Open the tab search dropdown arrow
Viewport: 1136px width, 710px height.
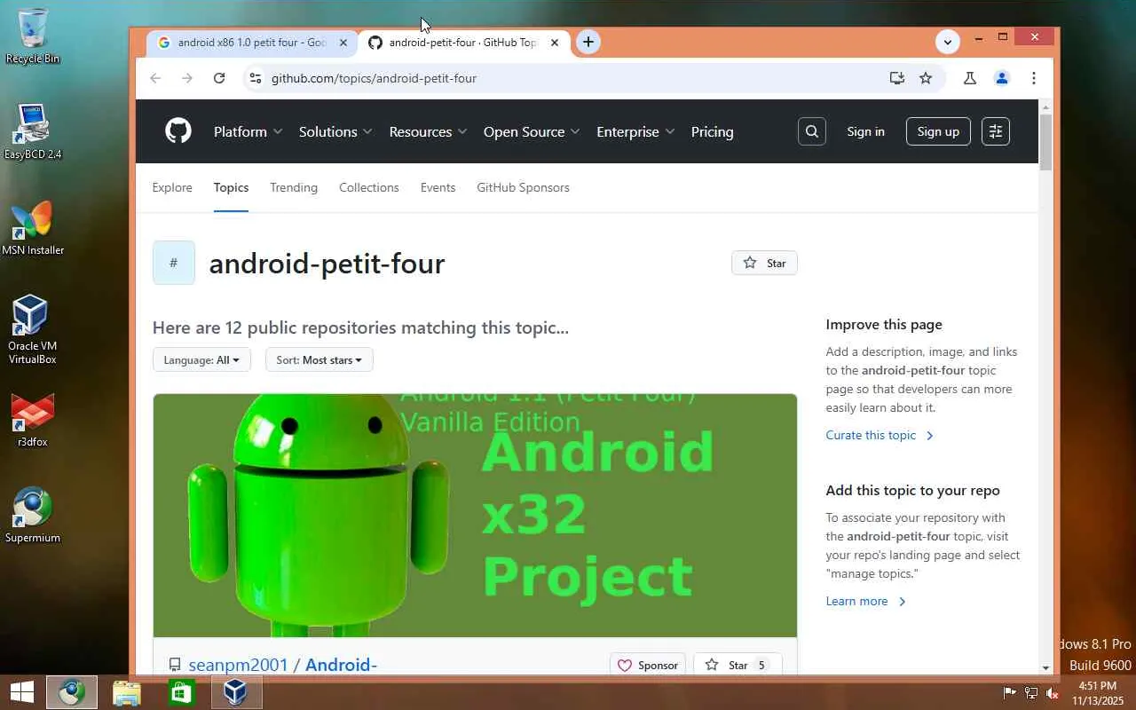pos(948,42)
